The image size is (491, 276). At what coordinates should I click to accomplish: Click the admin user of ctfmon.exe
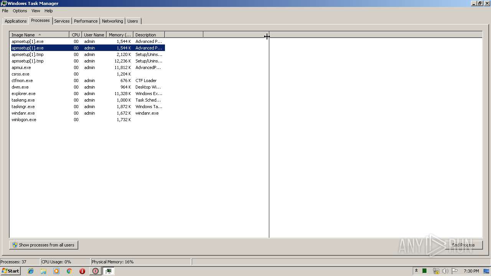(x=89, y=80)
